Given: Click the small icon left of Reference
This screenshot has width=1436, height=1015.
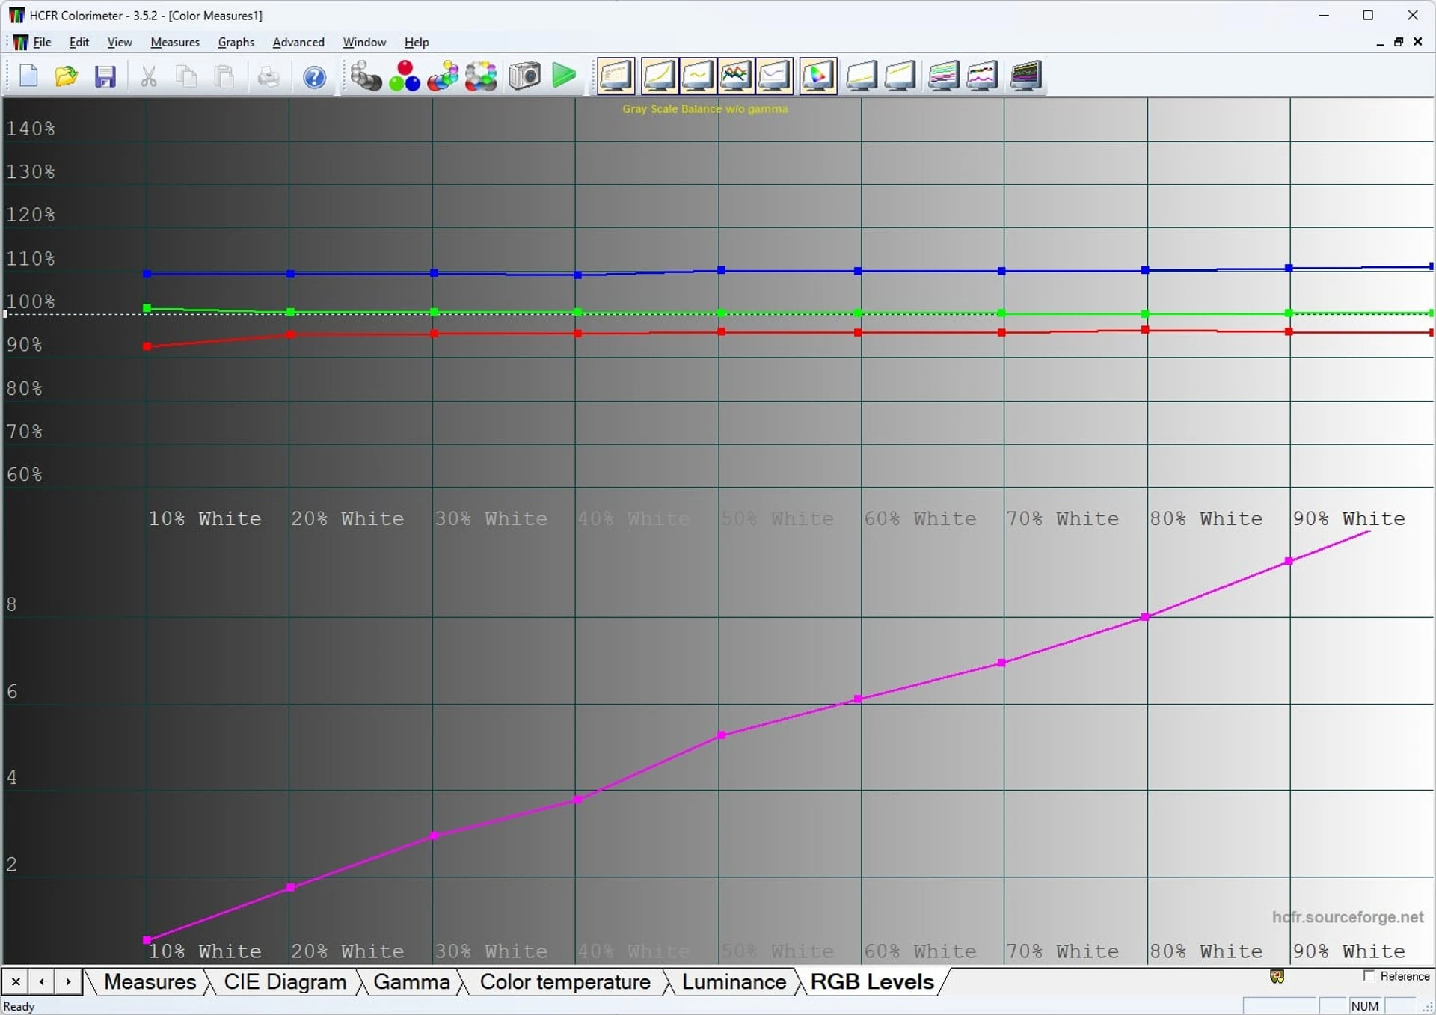Looking at the screenshot, I should point(1277,976).
